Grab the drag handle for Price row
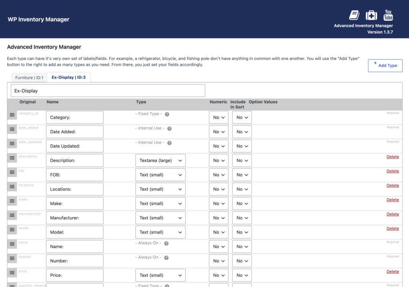Image resolution: width=409 pixels, height=287 pixels. click(12, 273)
